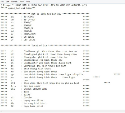This screenshot has width=125, height=113.
Task: Click the command 'CLi' in the list
Action: 13,89
